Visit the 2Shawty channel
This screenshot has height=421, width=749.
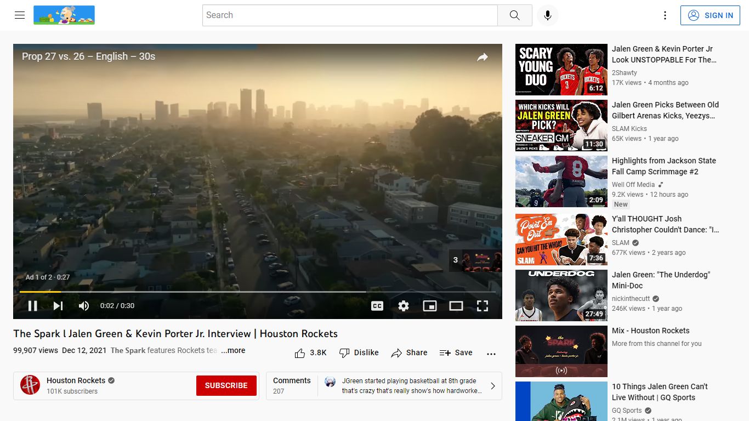coord(625,73)
